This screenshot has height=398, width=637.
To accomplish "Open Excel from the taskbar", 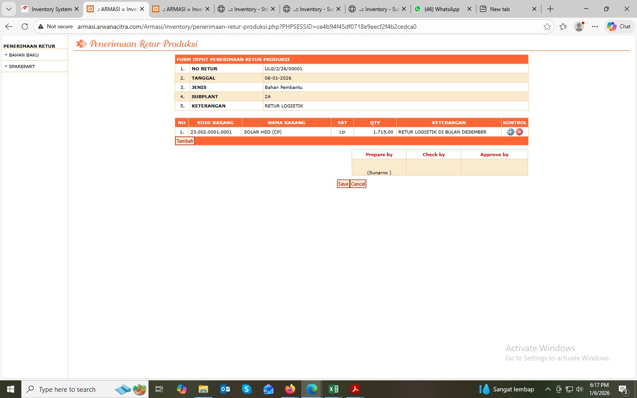I will [333, 389].
